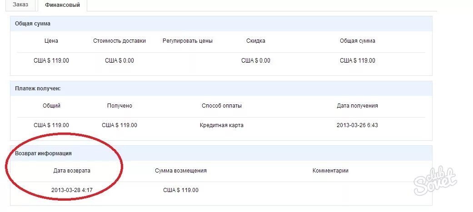The width and height of the screenshot is (473, 212).
Task: Select the Финансовый tab
Action: [x=63, y=5]
